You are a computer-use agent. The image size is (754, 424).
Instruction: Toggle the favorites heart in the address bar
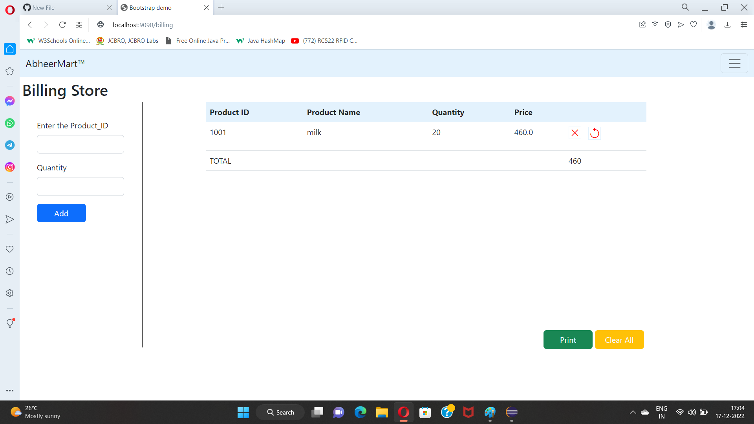pos(694,24)
